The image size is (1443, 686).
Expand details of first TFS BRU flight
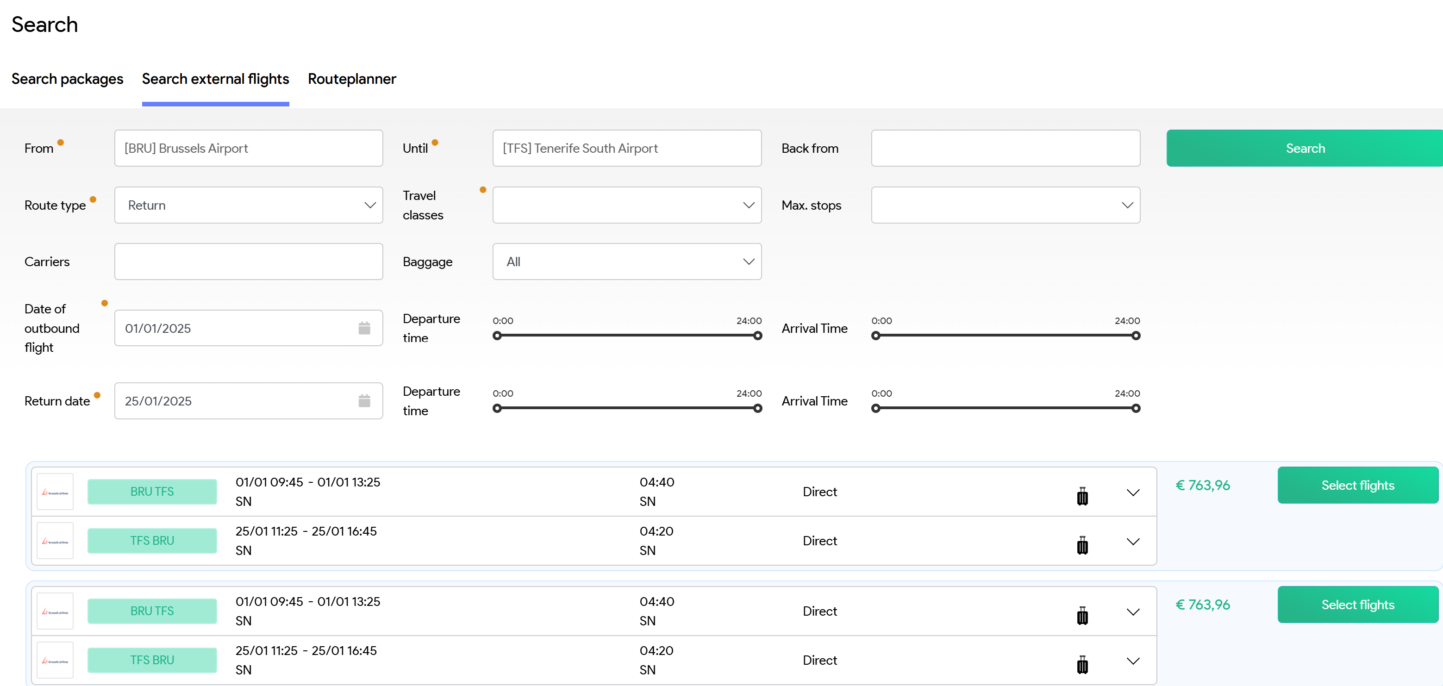click(1133, 542)
